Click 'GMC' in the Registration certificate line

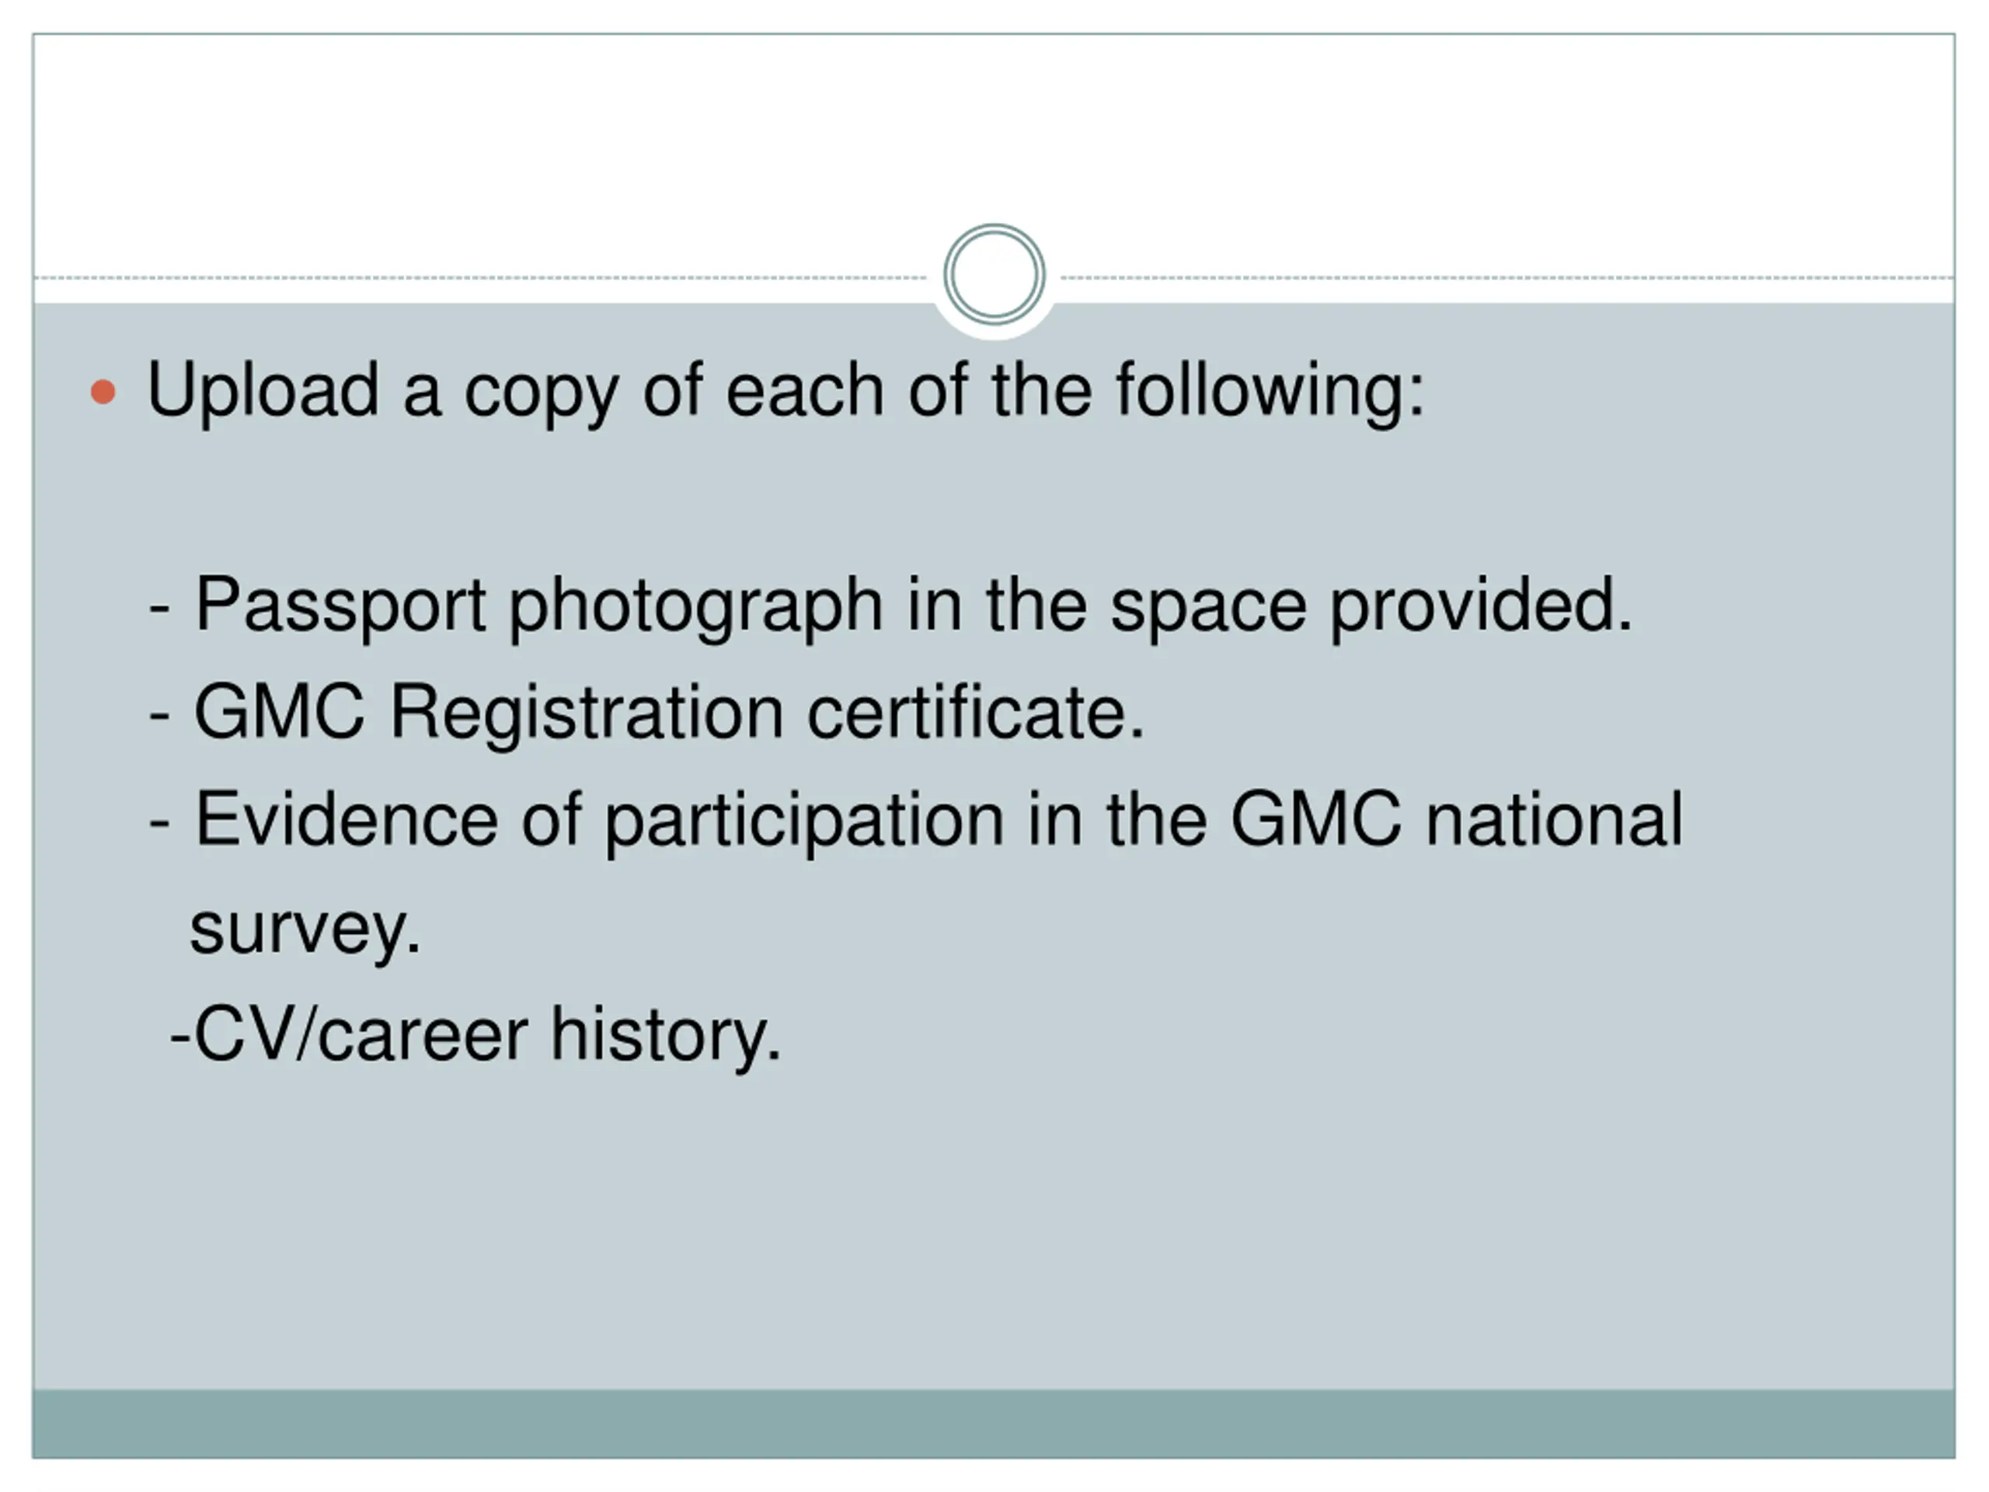(x=280, y=713)
